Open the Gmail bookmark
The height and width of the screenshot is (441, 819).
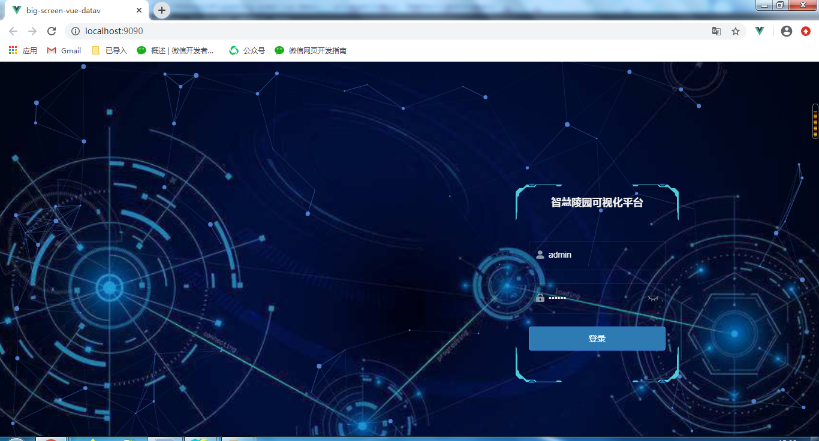64,50
